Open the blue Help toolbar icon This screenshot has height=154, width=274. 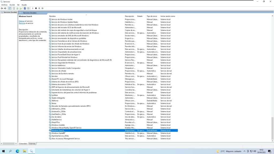coord(25,8)
